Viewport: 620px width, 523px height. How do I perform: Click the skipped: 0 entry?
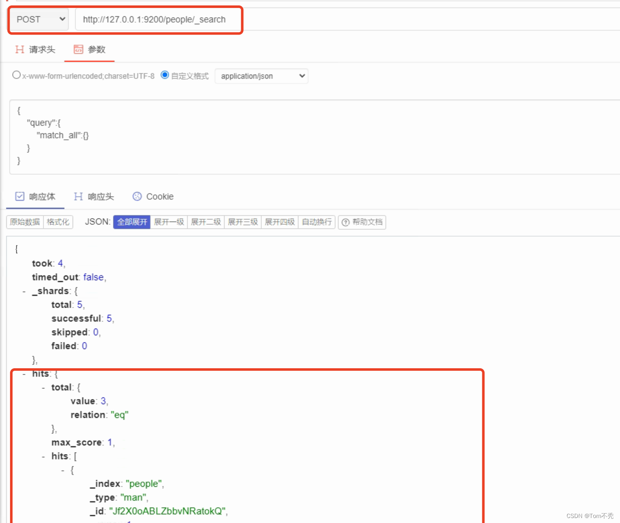pos(76,332)
